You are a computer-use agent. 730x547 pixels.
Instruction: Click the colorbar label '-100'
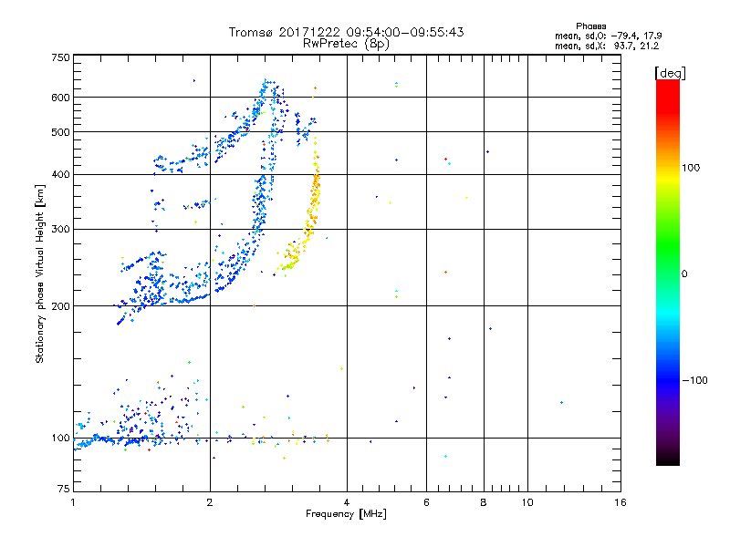click(x=694, y=380)
